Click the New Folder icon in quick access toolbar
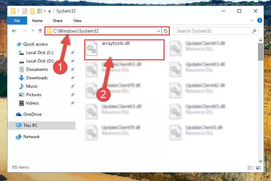 click(x=32, y=11)
